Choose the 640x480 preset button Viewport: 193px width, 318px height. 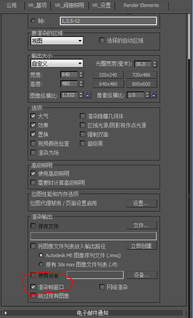[x=108, y=84]
